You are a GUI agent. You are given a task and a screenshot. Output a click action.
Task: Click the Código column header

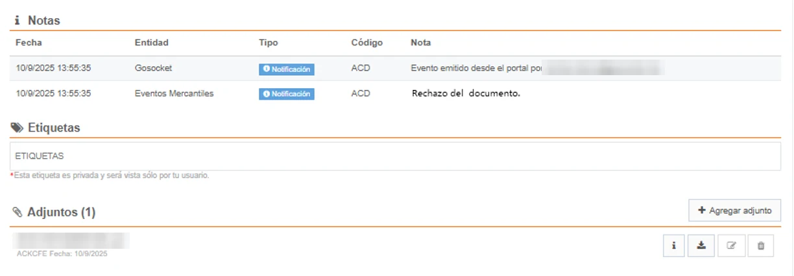point(367,43)
